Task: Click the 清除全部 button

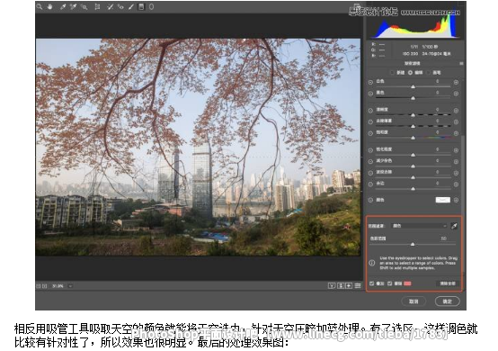Action: 448,283
